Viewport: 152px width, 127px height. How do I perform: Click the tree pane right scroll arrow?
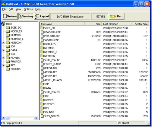pos(36,118)
